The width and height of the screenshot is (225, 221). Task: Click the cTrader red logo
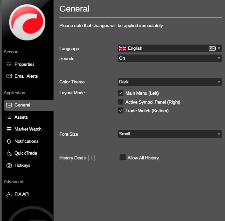(x=27, y=22)
